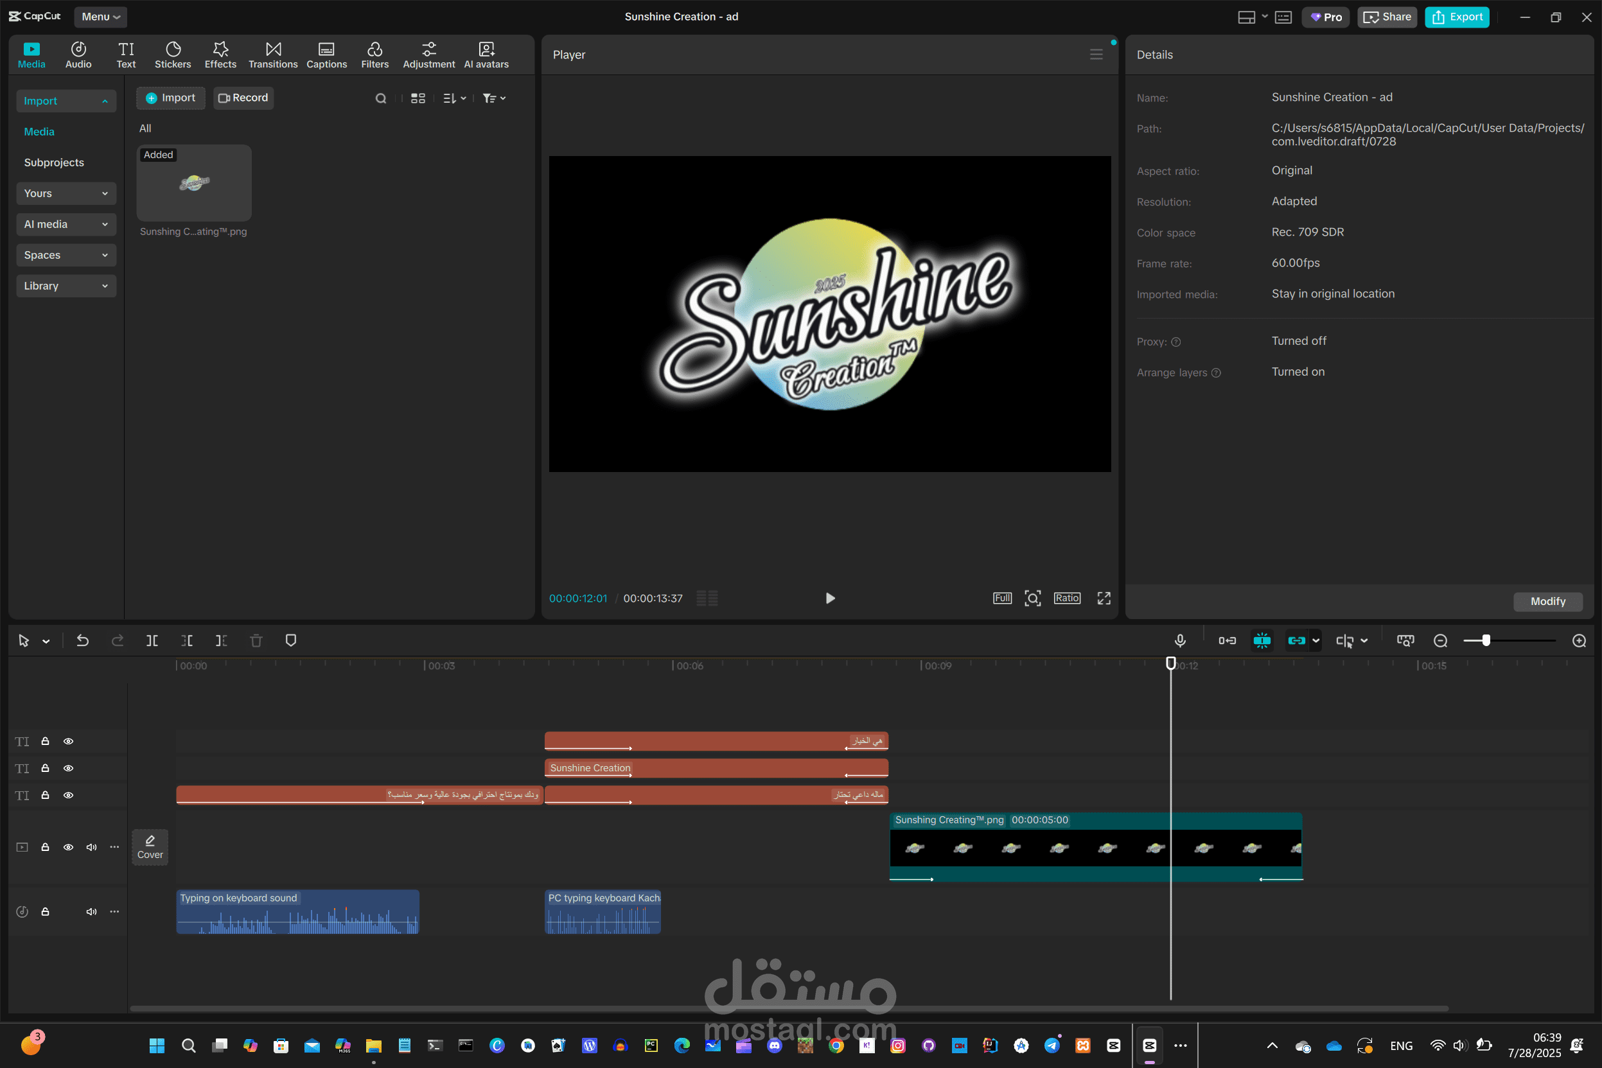Click the Import button with plus icon
This screenshot has height=1068, width=1602.
click(x=171, y=98)
